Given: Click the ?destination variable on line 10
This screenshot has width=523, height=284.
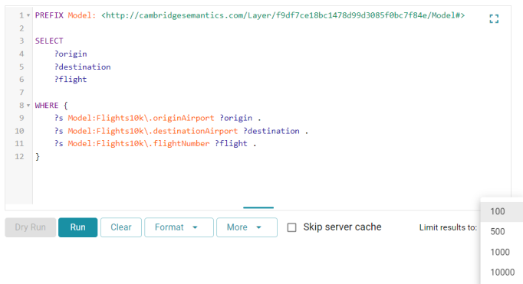Looking at the screenshot, I should (271, 131).
